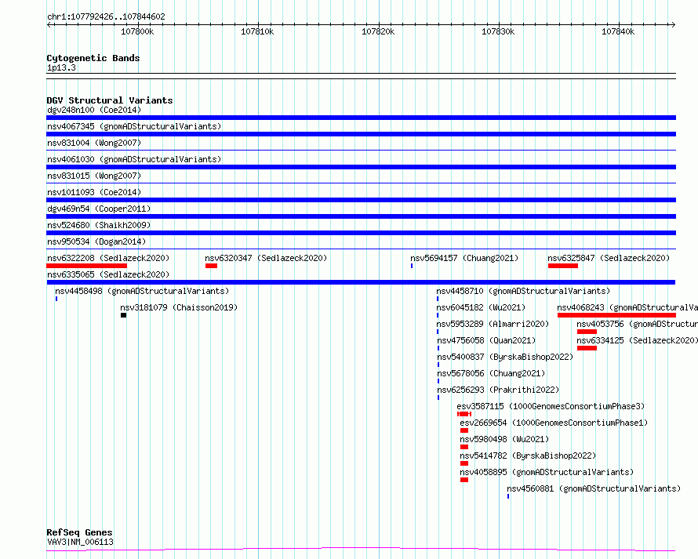Viewport: 698px width, 559px height.
Task: Select variant nsv6045182 (Wu2021)
Action: [481, 307]
